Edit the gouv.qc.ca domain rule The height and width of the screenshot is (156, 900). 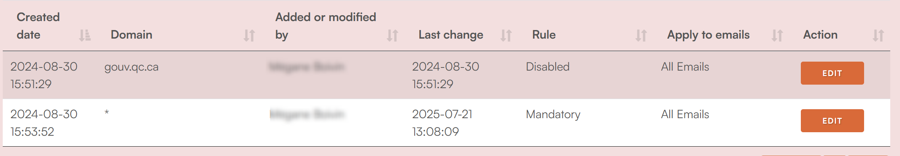pos(832,73)
